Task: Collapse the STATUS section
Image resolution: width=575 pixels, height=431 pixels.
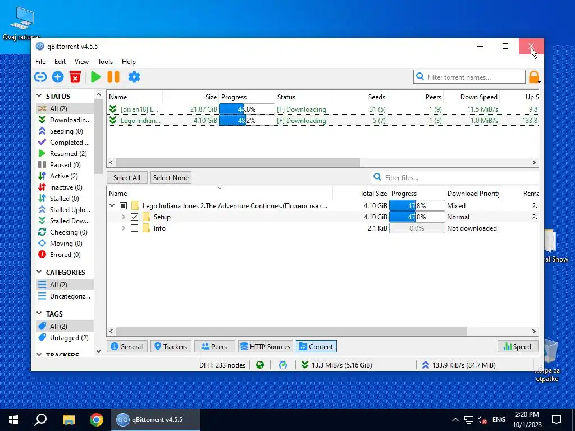Action: coord(39,96)
